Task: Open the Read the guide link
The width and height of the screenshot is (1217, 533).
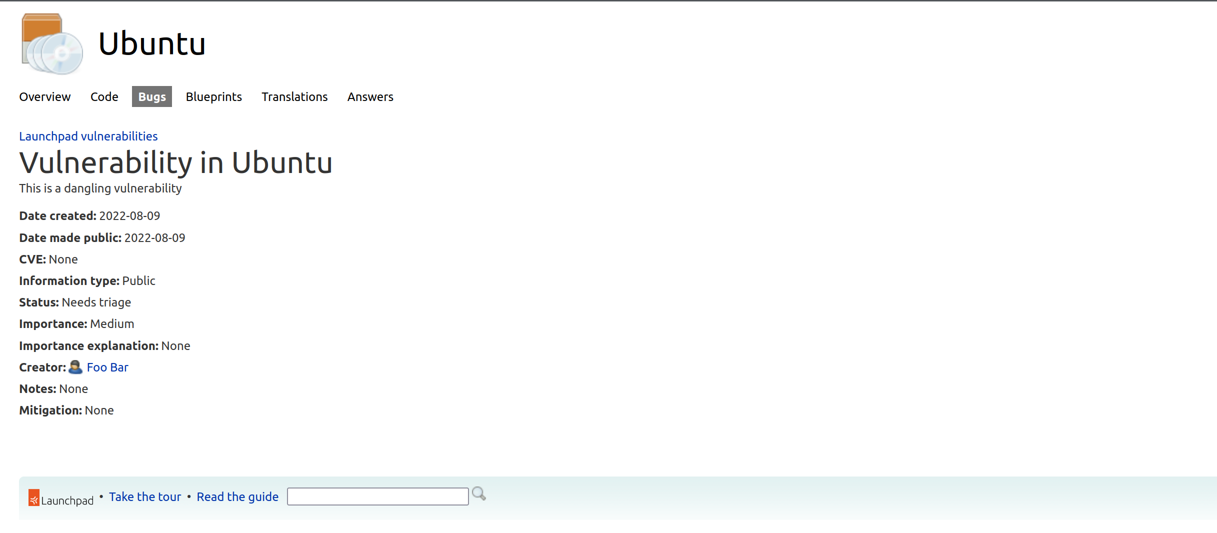Action: tap(237, 496)
